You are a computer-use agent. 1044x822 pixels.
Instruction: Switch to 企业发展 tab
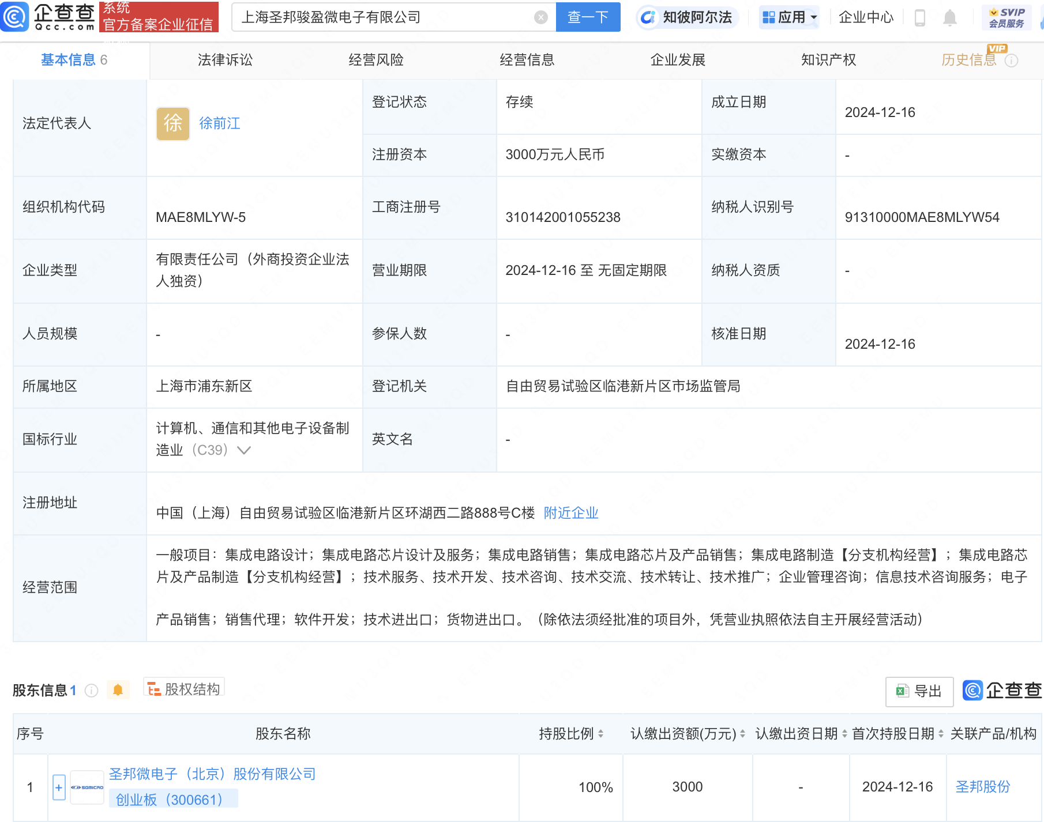tap(678, 60)
